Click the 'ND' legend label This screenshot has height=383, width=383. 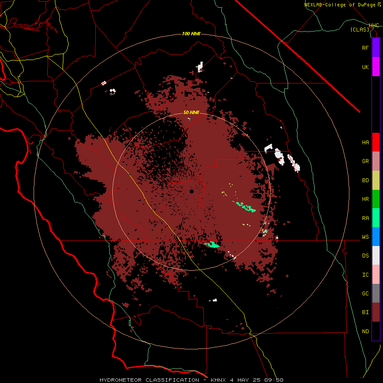(365, 332)
